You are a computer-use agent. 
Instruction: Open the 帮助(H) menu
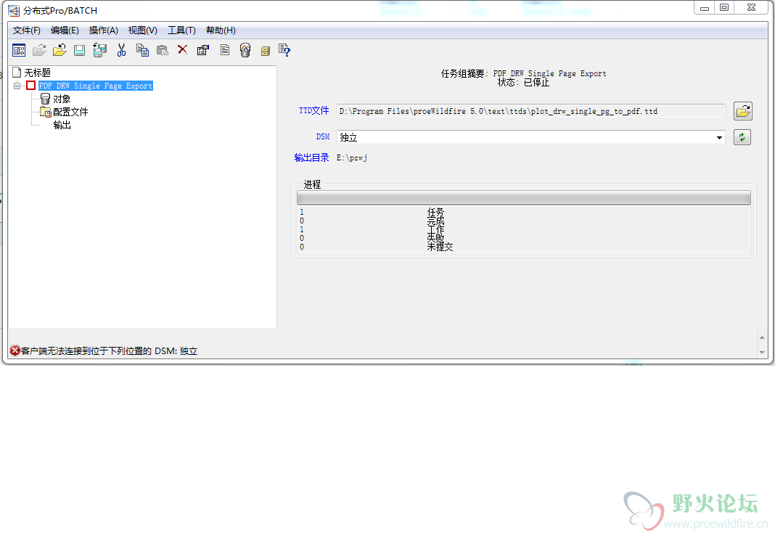[x=221, y=30]
